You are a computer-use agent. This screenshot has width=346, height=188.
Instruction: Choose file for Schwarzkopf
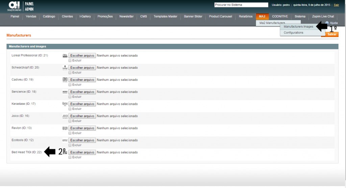point(82,68)
